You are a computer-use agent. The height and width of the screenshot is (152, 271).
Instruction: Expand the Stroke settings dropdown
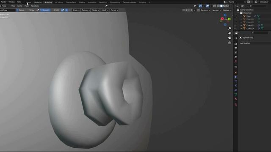coord(95,10)
